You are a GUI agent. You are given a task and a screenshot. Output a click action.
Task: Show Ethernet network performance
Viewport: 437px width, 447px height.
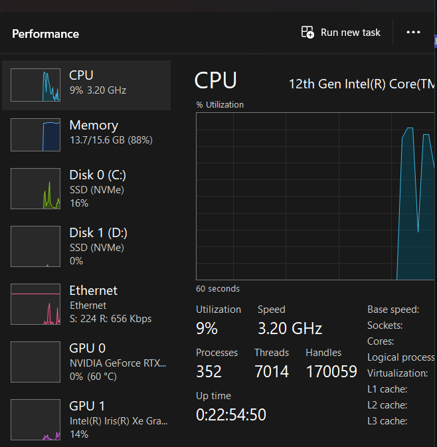93,304
